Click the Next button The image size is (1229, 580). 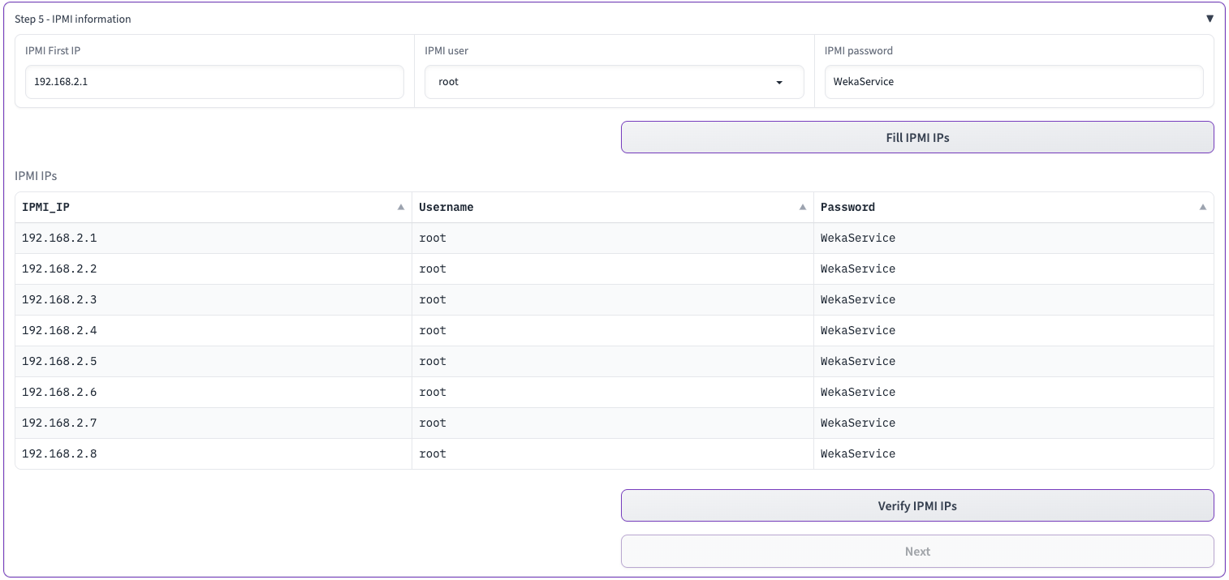(x=917, y=552)
